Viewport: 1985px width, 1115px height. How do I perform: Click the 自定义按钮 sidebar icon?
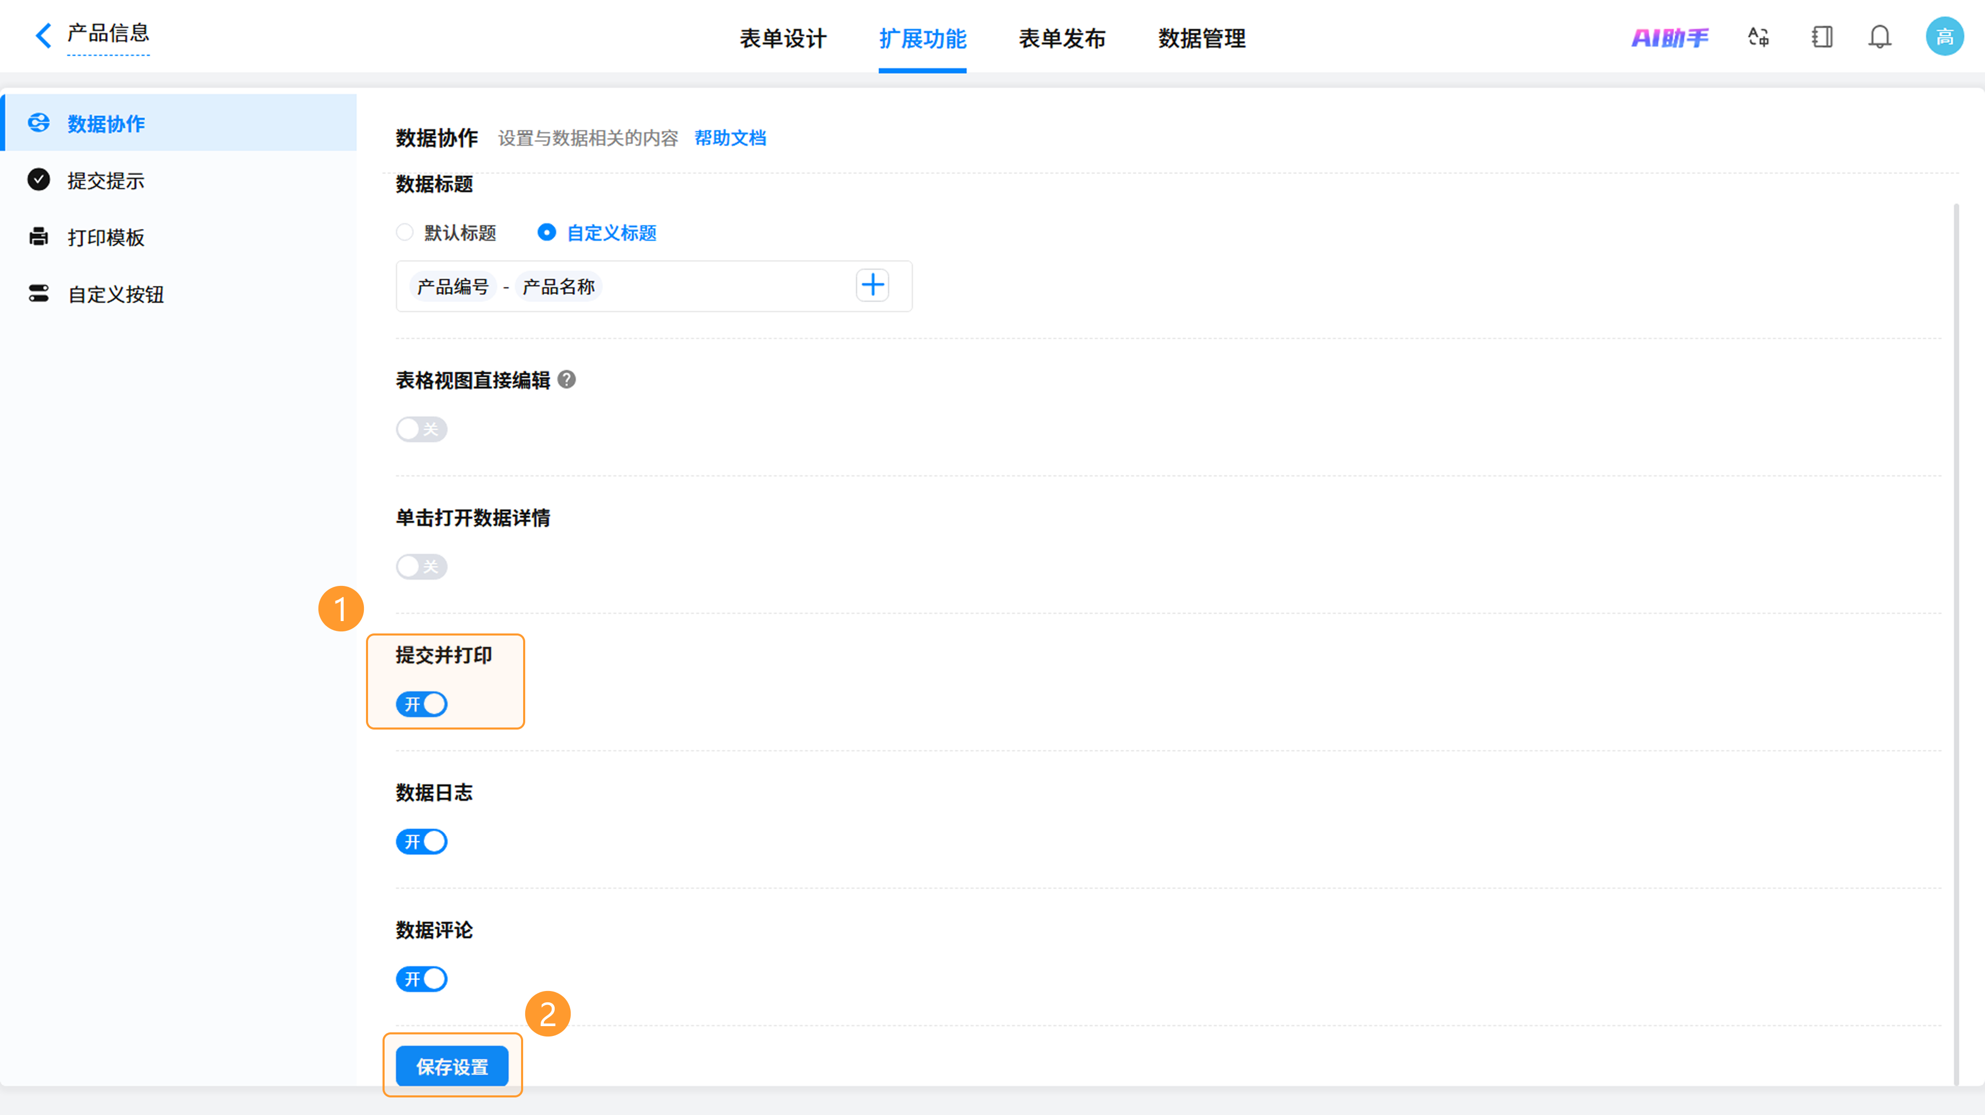point(39,293)
